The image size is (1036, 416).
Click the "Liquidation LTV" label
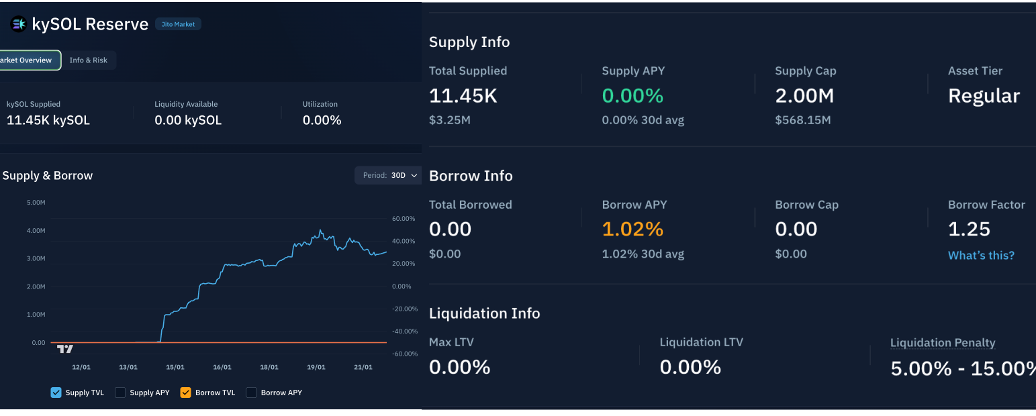click(x=702, y=342)
